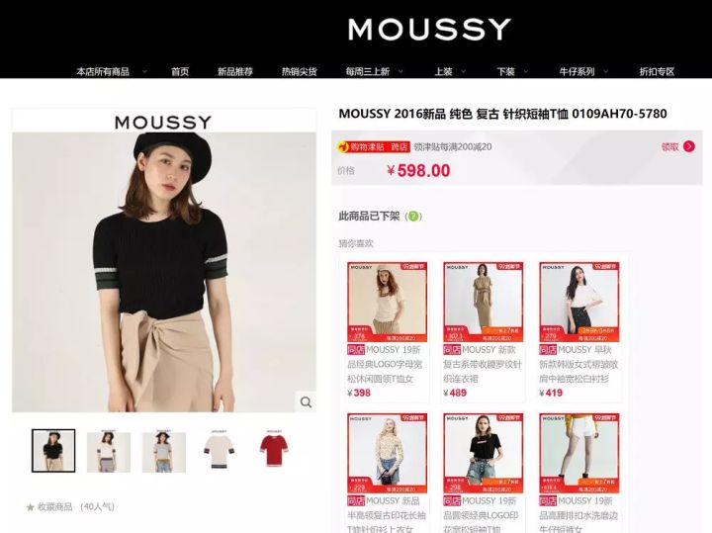Go to the 首页 nav item
Screen dimensions: 712x533
tap(180, 71)
